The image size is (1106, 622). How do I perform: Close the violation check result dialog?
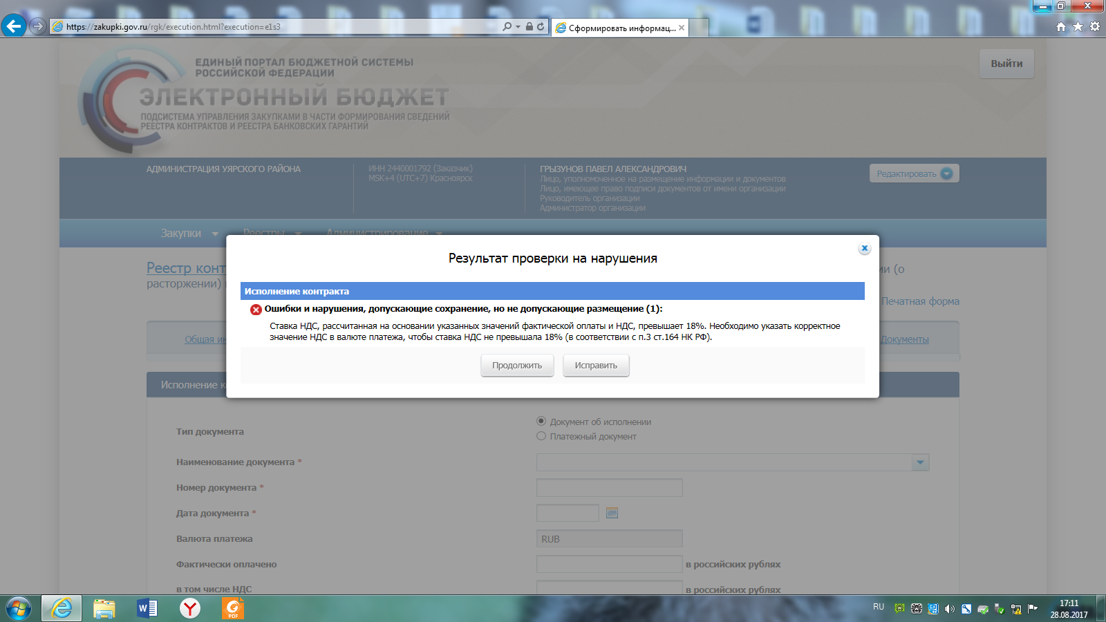coord(864,248)
